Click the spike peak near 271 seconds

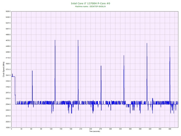click(101, 66)
